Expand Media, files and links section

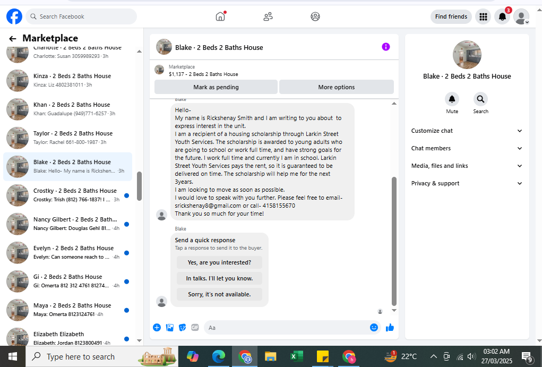[x=467, y=166]
